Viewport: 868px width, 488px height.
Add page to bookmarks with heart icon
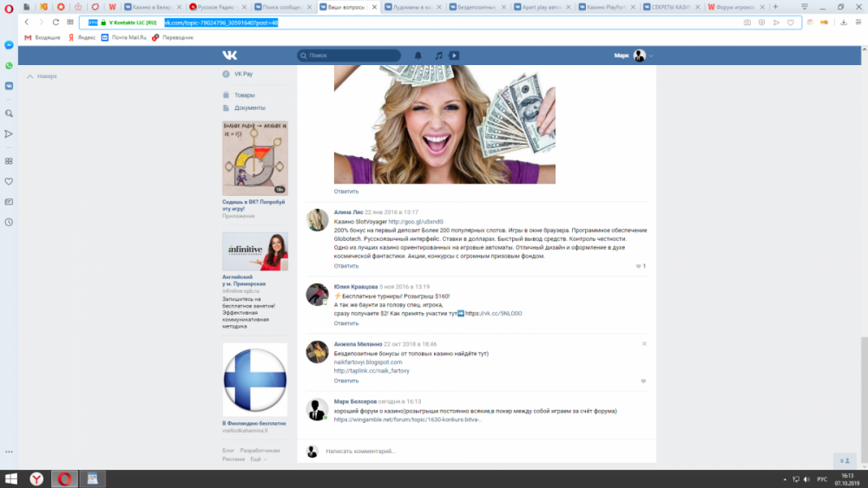(791, 23)
